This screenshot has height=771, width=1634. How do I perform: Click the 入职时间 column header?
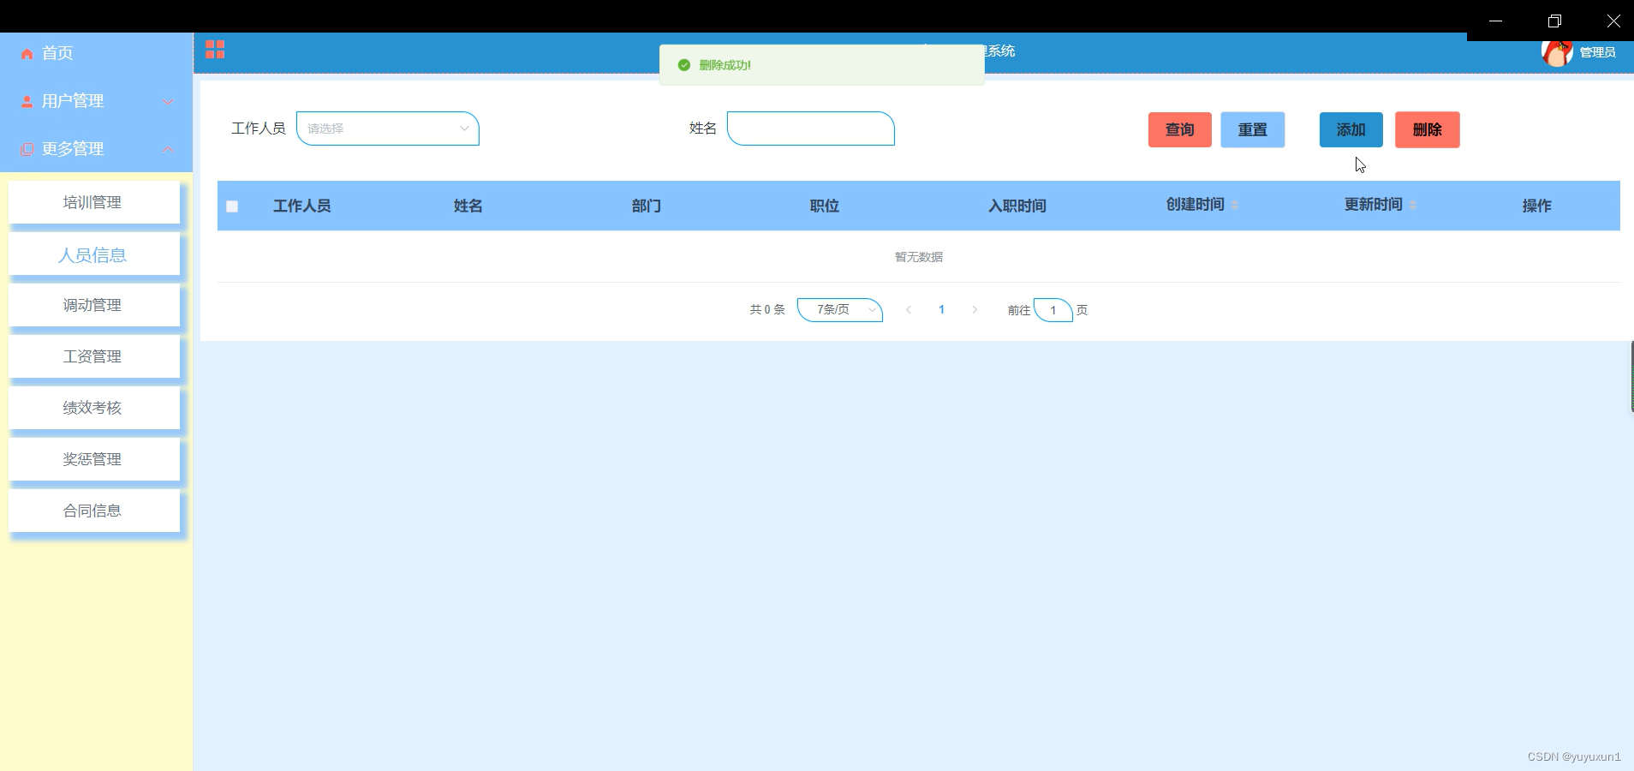click(x=1017, y=206)
